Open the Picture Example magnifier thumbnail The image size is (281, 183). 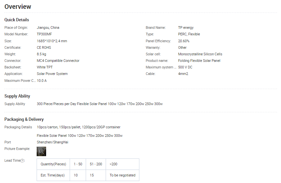(41, 151)
